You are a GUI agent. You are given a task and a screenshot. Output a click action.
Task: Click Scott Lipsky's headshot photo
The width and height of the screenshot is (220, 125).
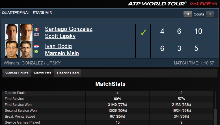point(26,33)
